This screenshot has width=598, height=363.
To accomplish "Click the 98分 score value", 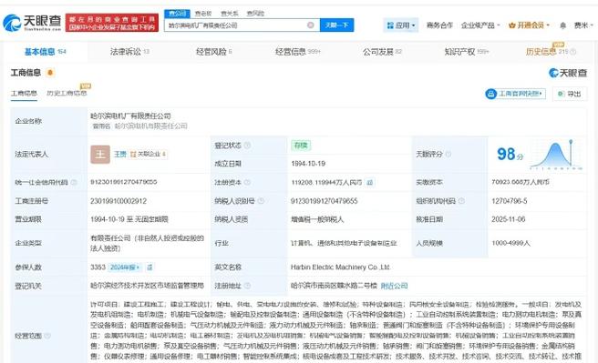I will pos(510,154).
